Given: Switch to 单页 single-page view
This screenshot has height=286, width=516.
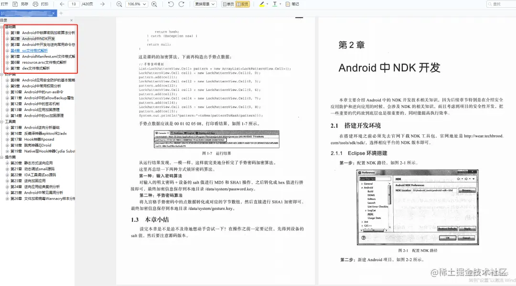Looking at the screenshot, I should [228, 4].
